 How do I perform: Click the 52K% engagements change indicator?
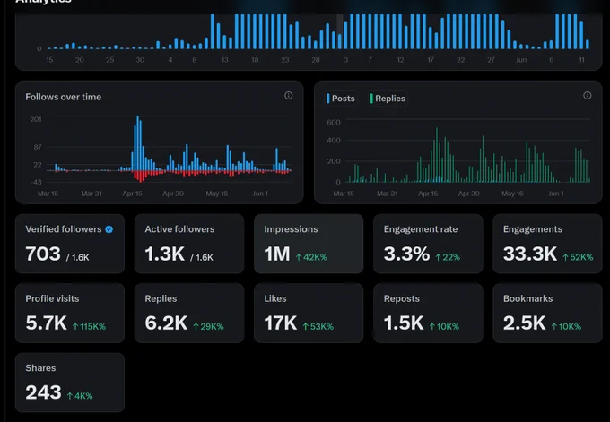click(x=578, y=257)
